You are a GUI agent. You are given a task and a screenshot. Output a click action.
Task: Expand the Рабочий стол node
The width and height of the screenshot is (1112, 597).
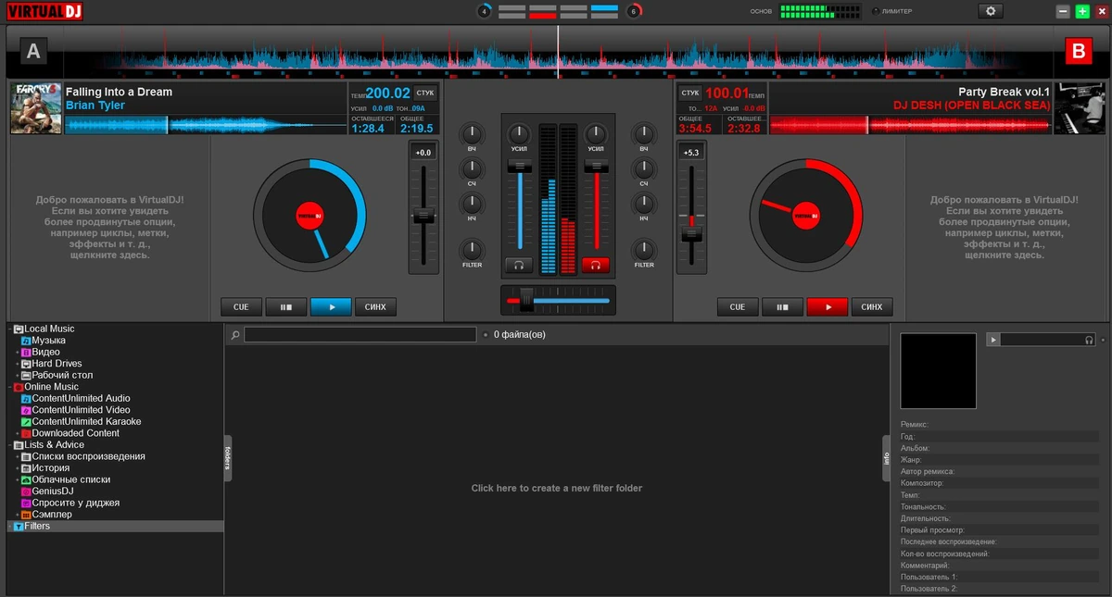17,376
